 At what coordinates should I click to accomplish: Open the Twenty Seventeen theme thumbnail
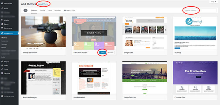pos(43,33)
